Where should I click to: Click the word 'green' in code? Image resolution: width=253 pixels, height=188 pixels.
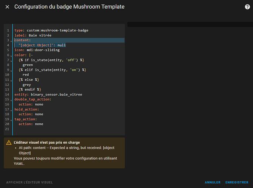pos(28,65)
